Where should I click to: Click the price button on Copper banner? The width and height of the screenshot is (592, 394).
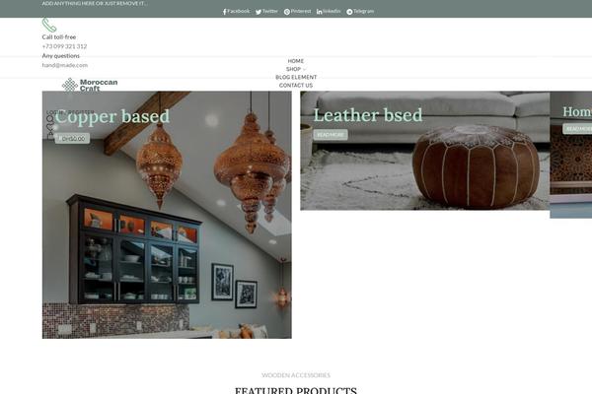pyautogui.click(x=72, y=138)
